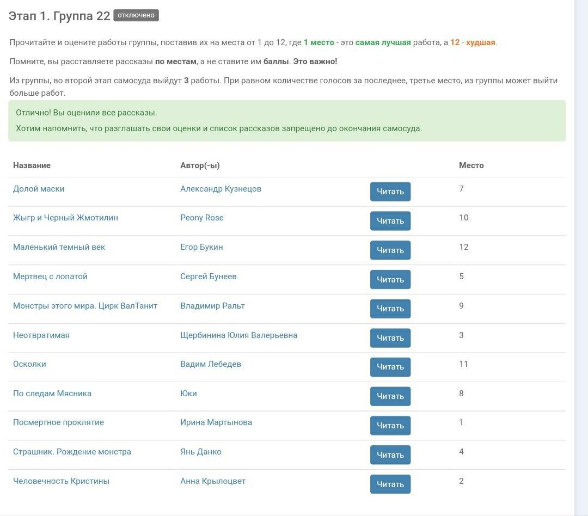Open story Посмертное проклятие
The width and height of the screenshot is (588, 516).
pos(58,422)
